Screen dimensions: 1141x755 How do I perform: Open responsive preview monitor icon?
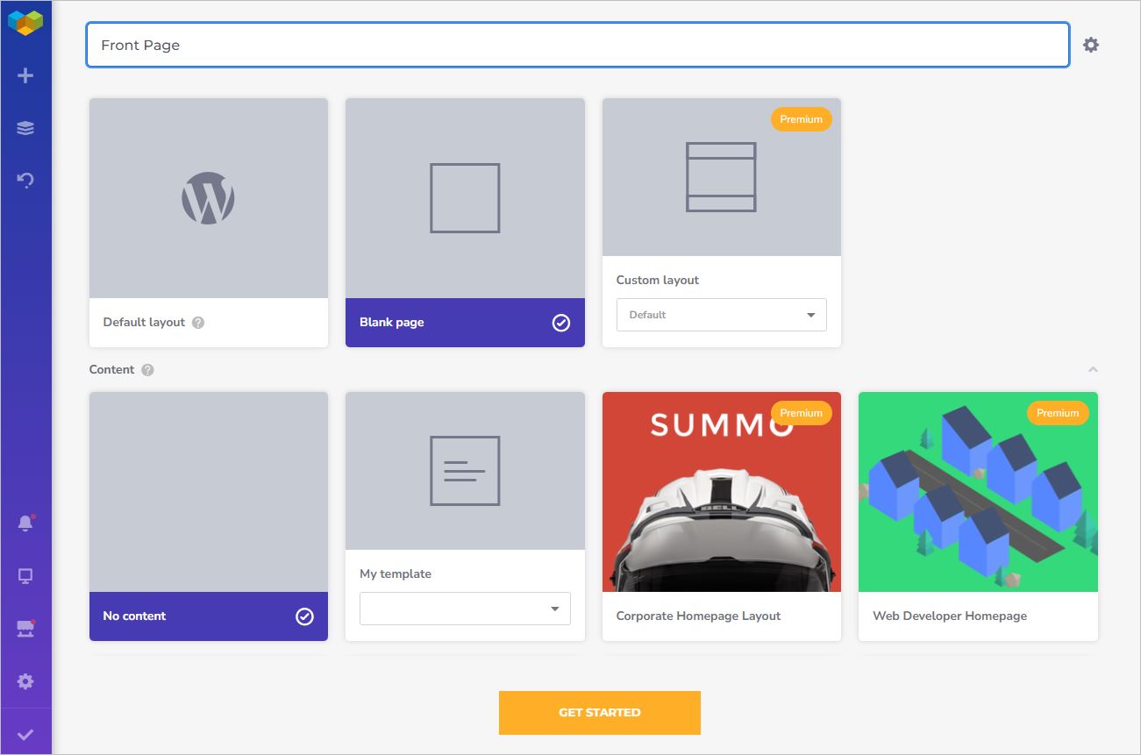26,575
